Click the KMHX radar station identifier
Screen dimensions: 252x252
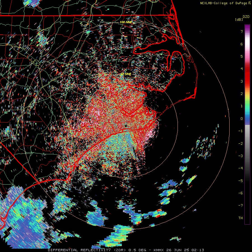(x=159, y=250)
